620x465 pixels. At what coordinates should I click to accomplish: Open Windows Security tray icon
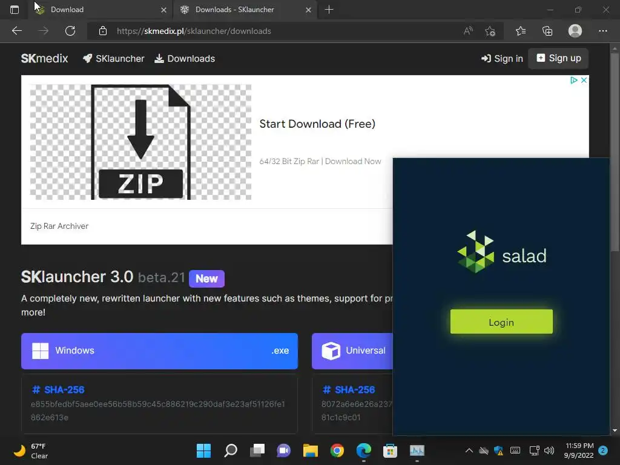pyautogui.click(x=499, y=450)
